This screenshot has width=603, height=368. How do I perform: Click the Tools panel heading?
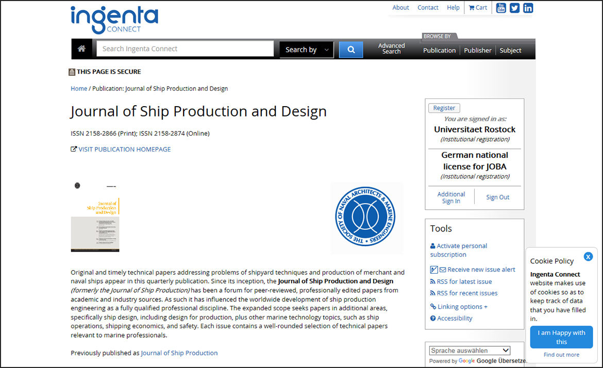pos(441,228)
